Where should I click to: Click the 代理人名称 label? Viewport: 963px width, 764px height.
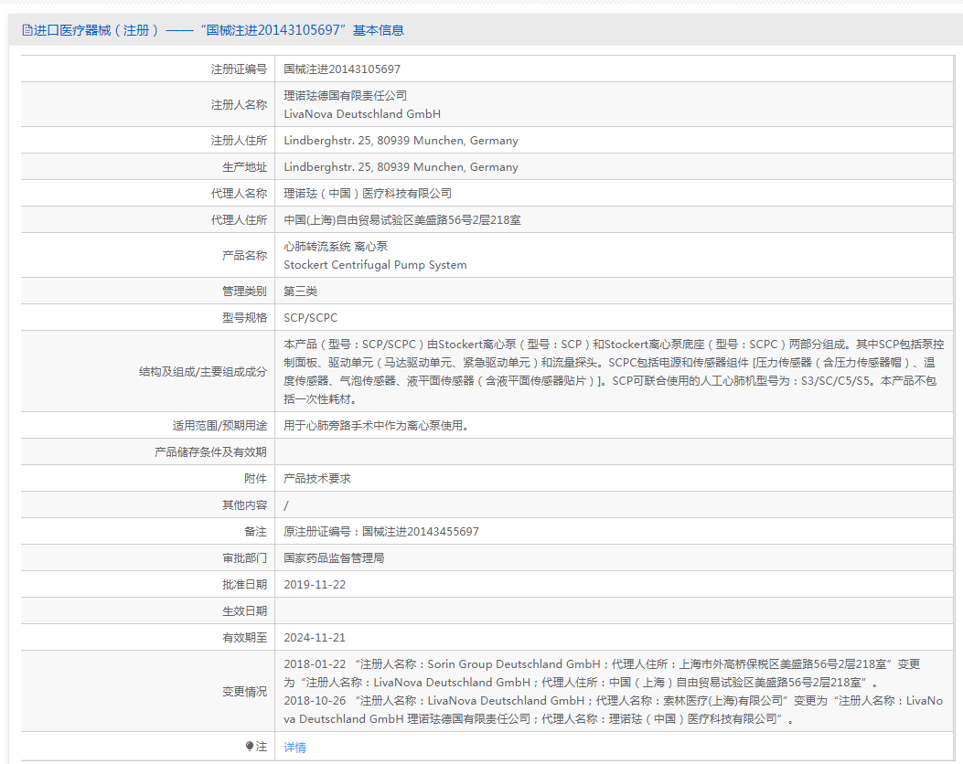[x=239, y=194]
